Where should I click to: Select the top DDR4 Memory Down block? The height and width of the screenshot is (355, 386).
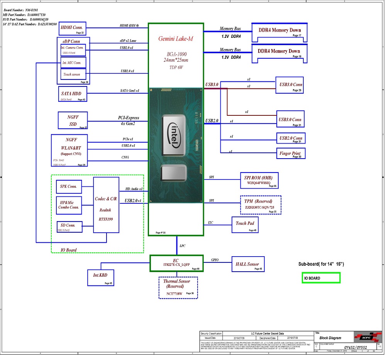pos(279,32)
